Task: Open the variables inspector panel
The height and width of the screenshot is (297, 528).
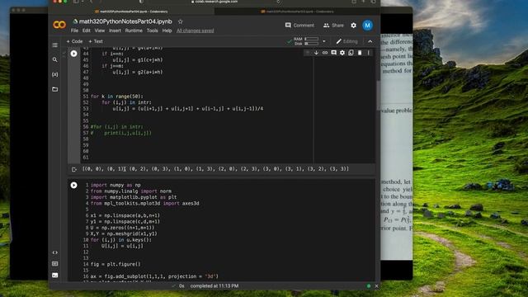Action: (55, 74)
